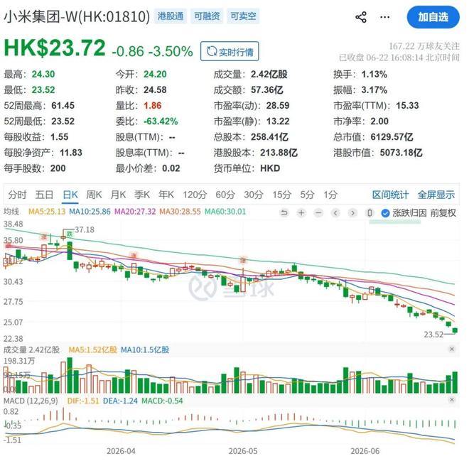Click the 总市值 value 6129.57亿
The image size is (469, 461).
(x=392, y=137)
